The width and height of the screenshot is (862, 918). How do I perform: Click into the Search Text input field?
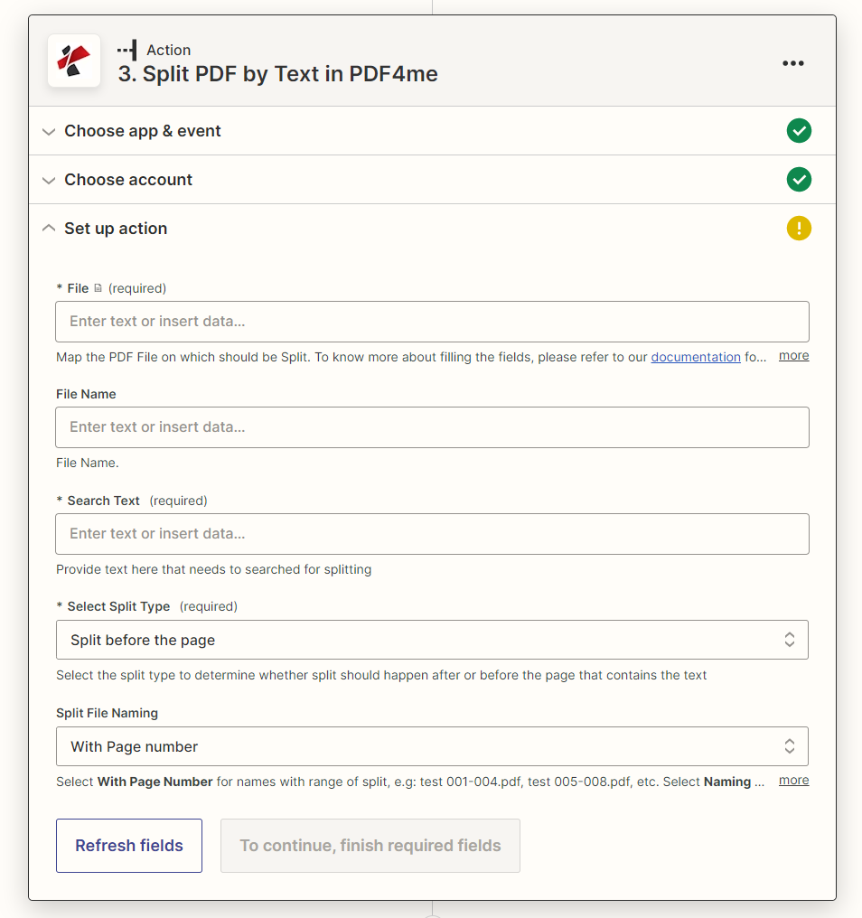(x=432, y=534)
